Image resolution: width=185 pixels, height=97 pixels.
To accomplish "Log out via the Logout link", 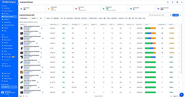I will pyautogui.click(x=7, y=94).
